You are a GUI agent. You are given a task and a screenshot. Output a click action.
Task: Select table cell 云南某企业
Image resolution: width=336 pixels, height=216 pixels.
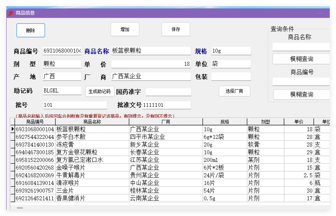coord(166,198)
